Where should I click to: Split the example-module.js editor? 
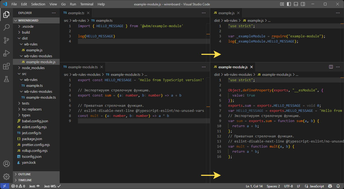click(x=331, y=67)
